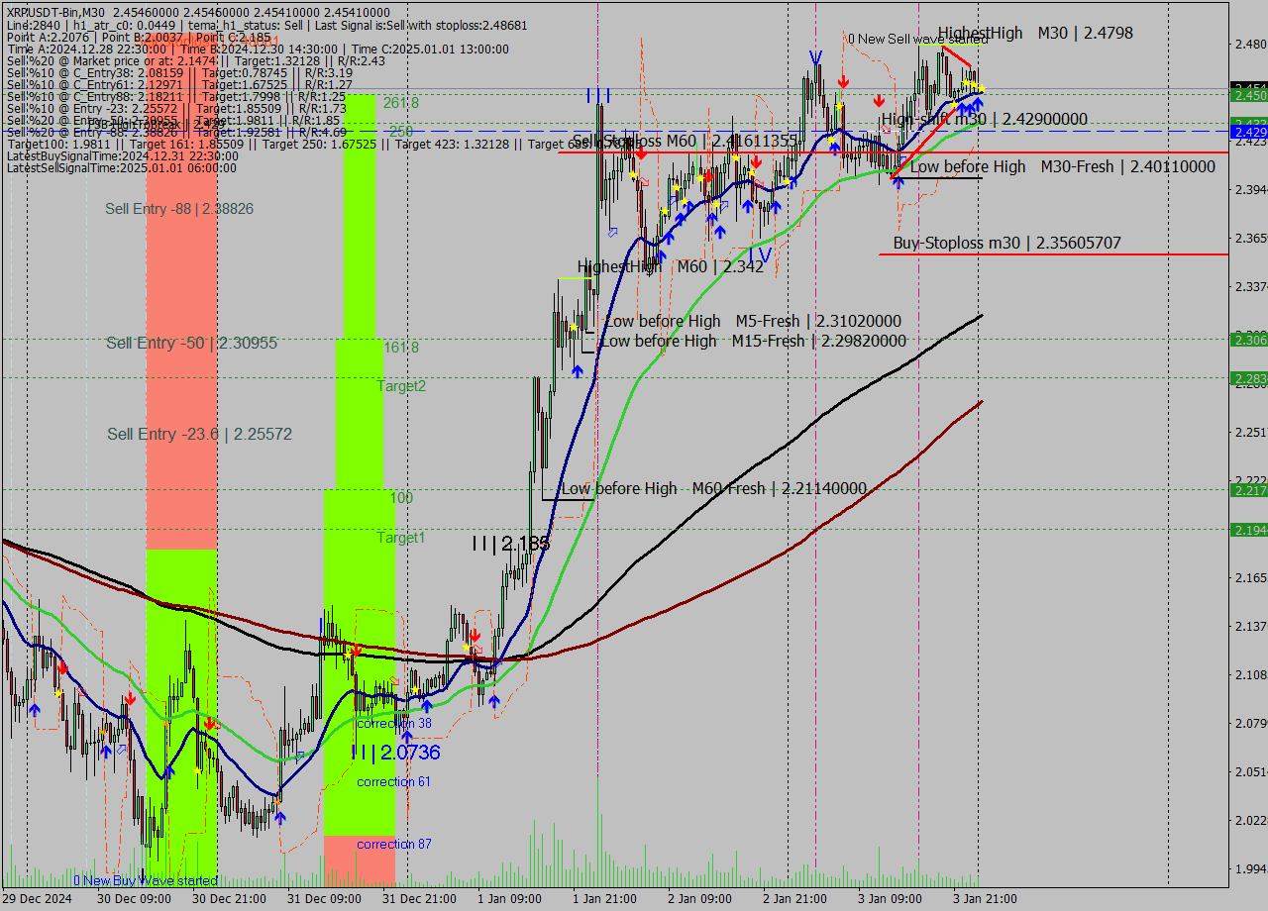
Task: Click 'Low before High M5-Fresh | 2.31020000' label
Action: pos(753,321)
